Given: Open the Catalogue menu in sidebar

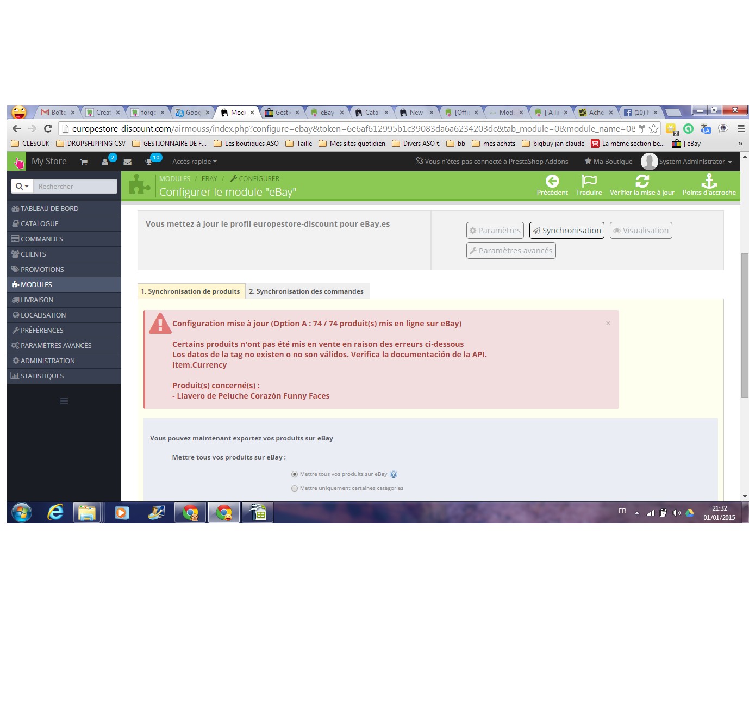Looking at the screenshot, I should (x=64, y=223).
